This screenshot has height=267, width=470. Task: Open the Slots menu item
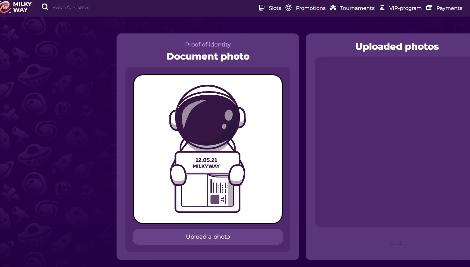click(275, 8)
